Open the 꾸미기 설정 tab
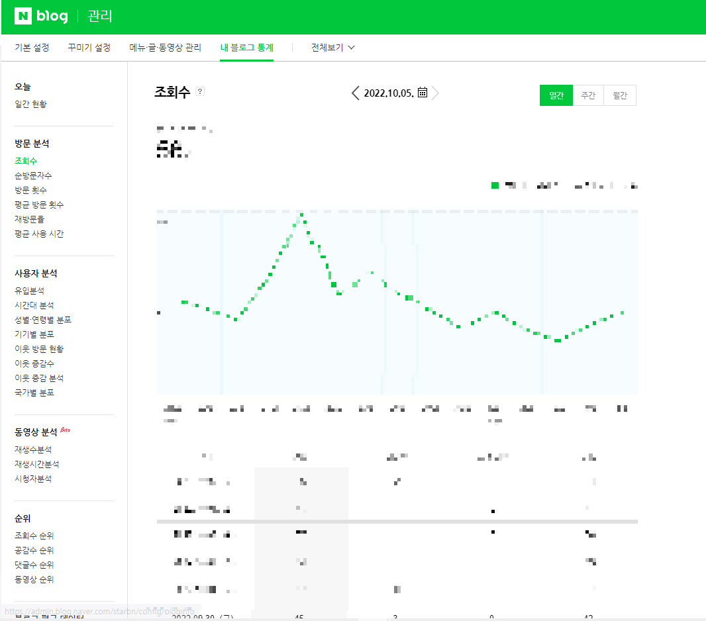 pos(88,47)
